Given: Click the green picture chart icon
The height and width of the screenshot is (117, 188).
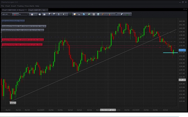Looking at the screenshot, I should pyautogui.click(x=89, y=14).
